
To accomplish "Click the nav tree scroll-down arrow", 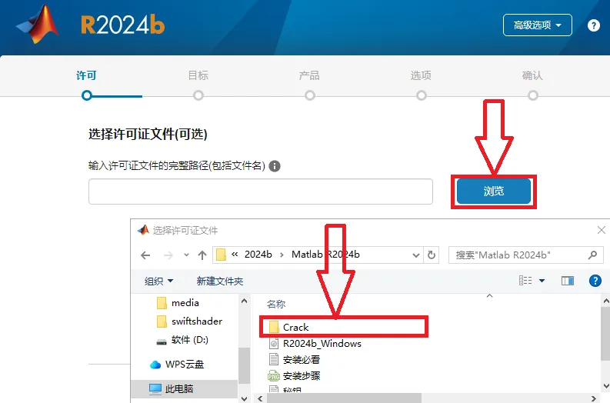I will [245, 398].
